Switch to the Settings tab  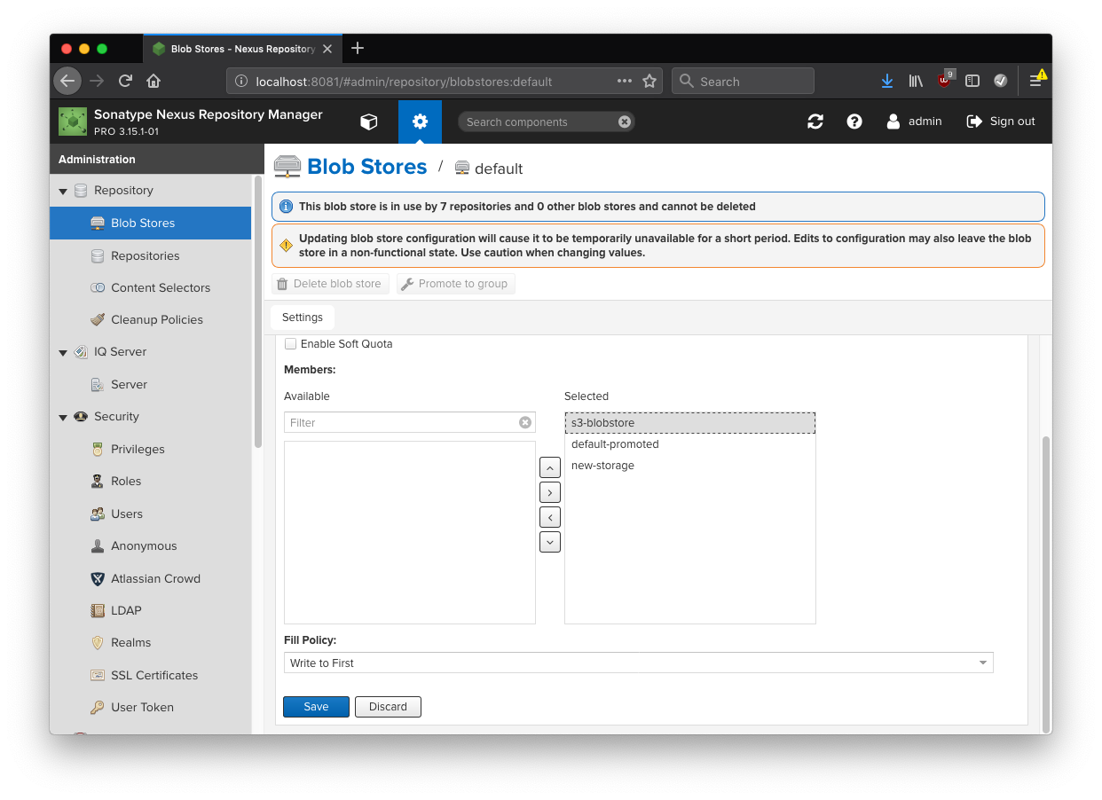(x=303, y=318)
